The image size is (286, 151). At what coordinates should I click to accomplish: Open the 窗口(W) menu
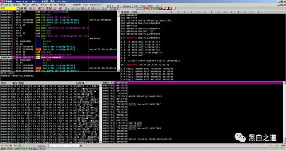pyautogui.click(x=53, y=5)
